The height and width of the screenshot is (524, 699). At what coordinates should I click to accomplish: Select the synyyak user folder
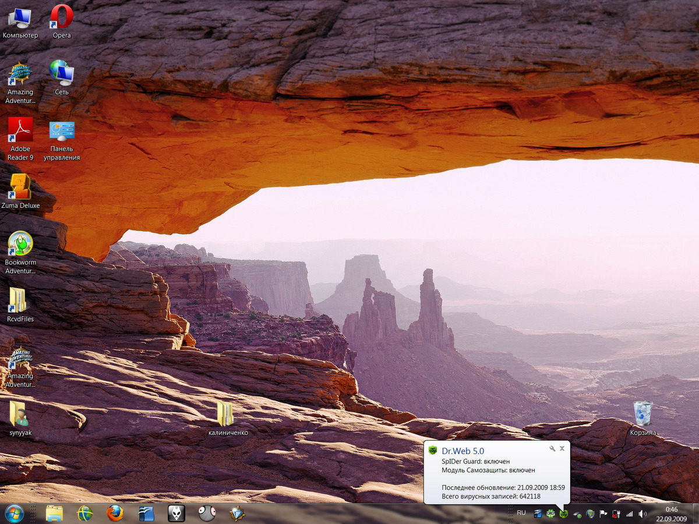coord(20,414)
